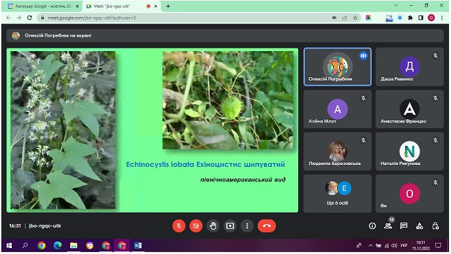
Task: Toggle the camera on
Action: pyautogui.click(x=196, y=226)
